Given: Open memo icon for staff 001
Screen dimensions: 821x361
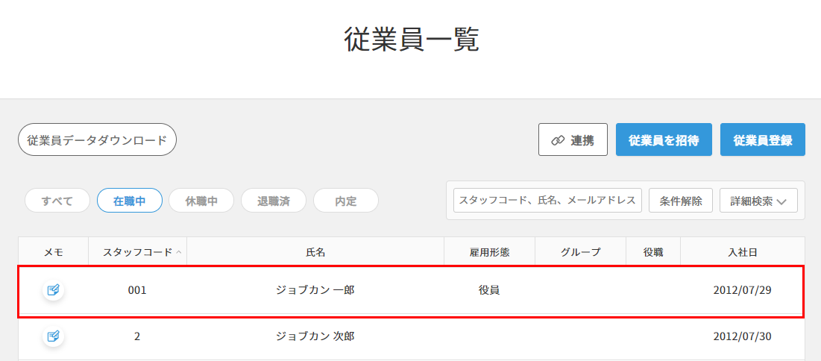Looking at the screenshot, I should [x=53, y=289].
